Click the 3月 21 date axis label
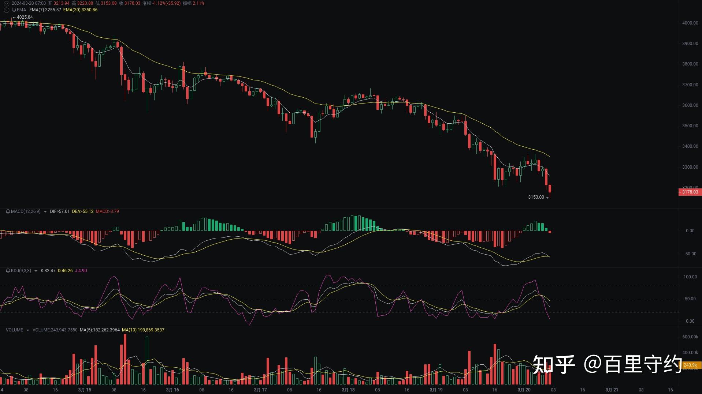This screenshot has width=702, height=394. pos(612,390)
